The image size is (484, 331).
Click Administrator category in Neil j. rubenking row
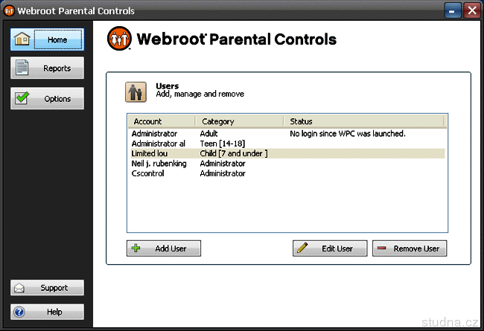[223, 164]
